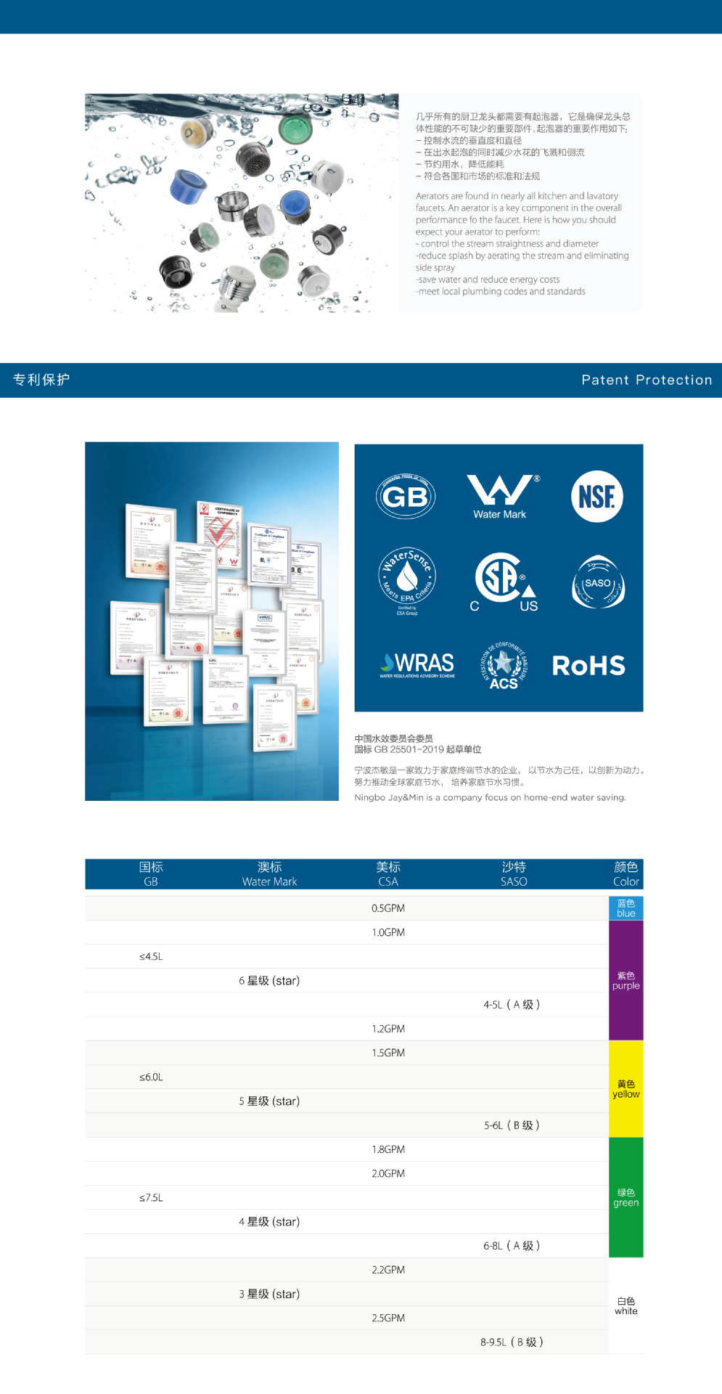This screenshot has width=722, height=1394.
Task: Click the ≤7.5L cell
Action: pyautogui.click(x=151, y=1197)
